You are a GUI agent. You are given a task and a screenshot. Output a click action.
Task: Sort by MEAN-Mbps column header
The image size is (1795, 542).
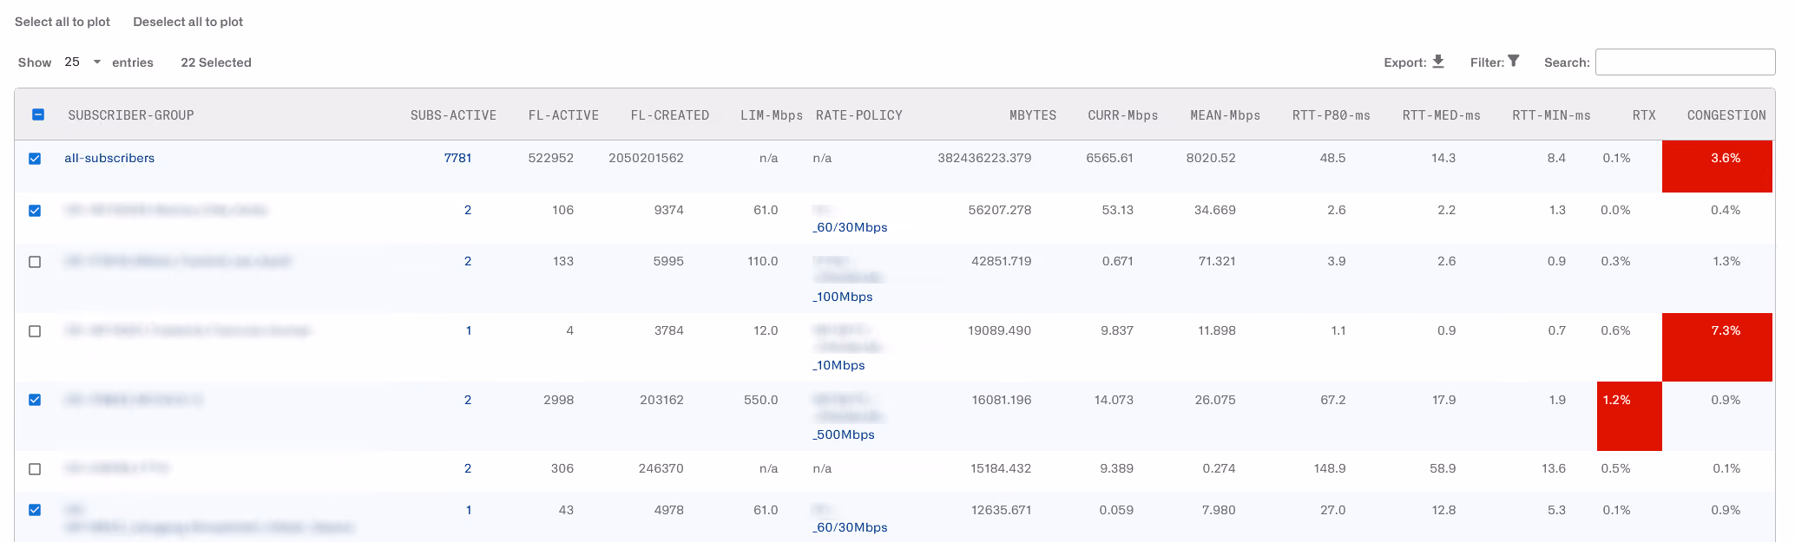point(1225,115)
